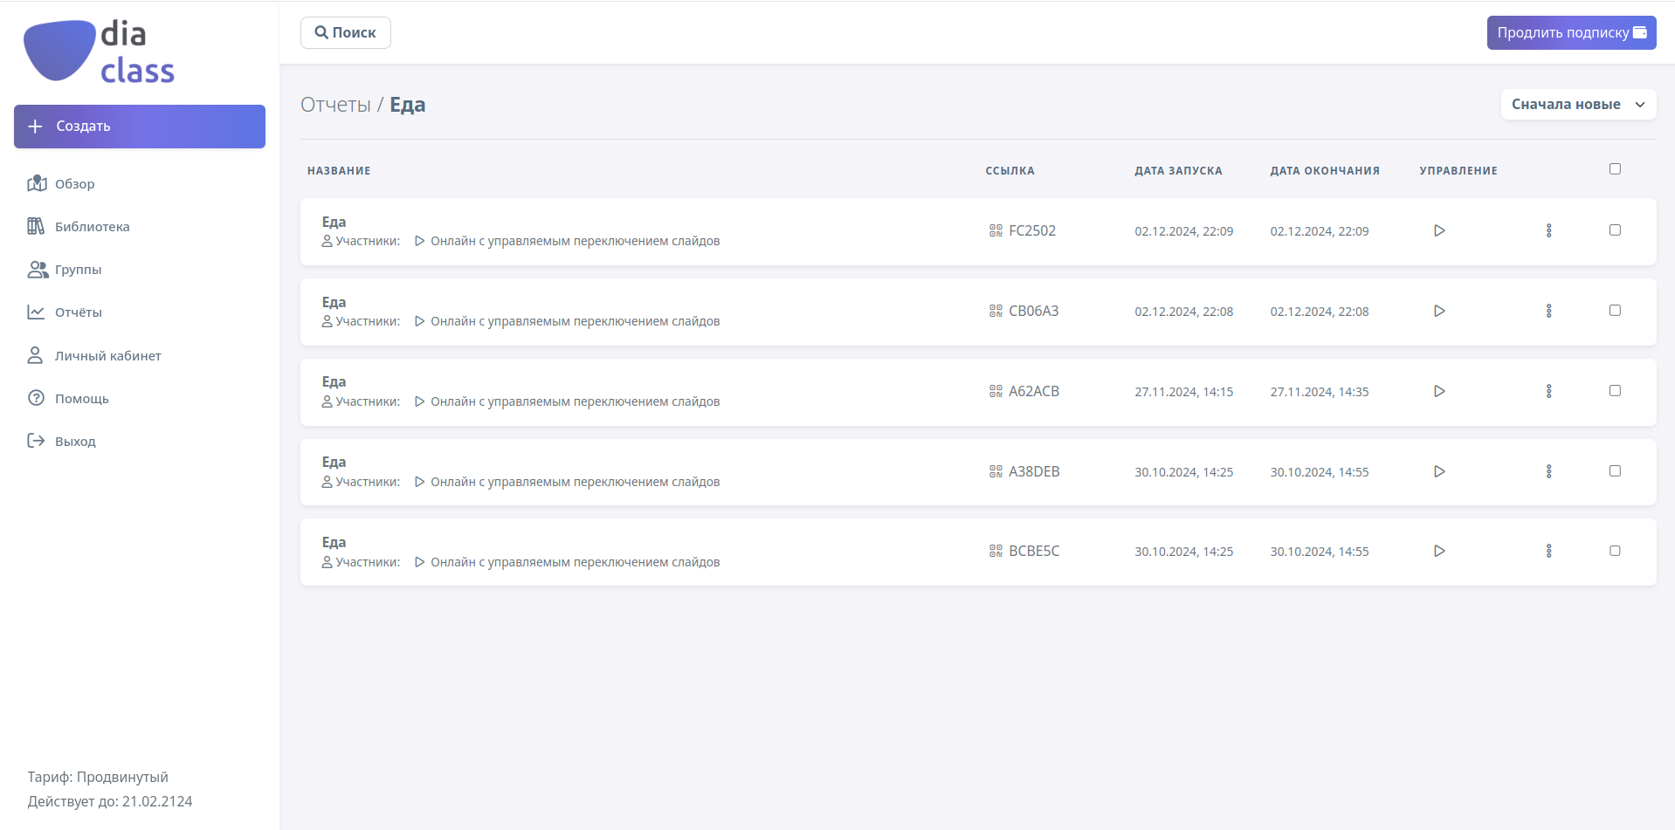Open three-dot menu for row A62ACB
This screenshot has height=830, width=1675.
point(1549,391)
